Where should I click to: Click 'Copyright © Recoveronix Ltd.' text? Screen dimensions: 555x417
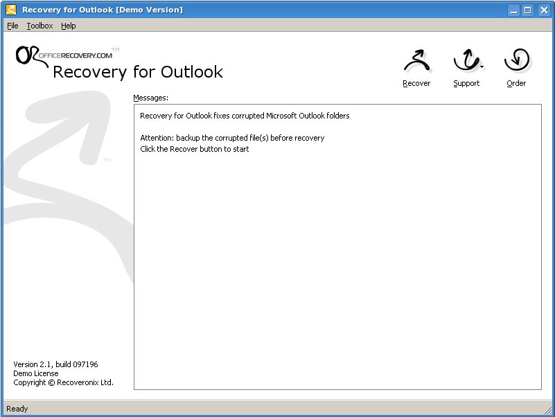[x=63, y=382]
